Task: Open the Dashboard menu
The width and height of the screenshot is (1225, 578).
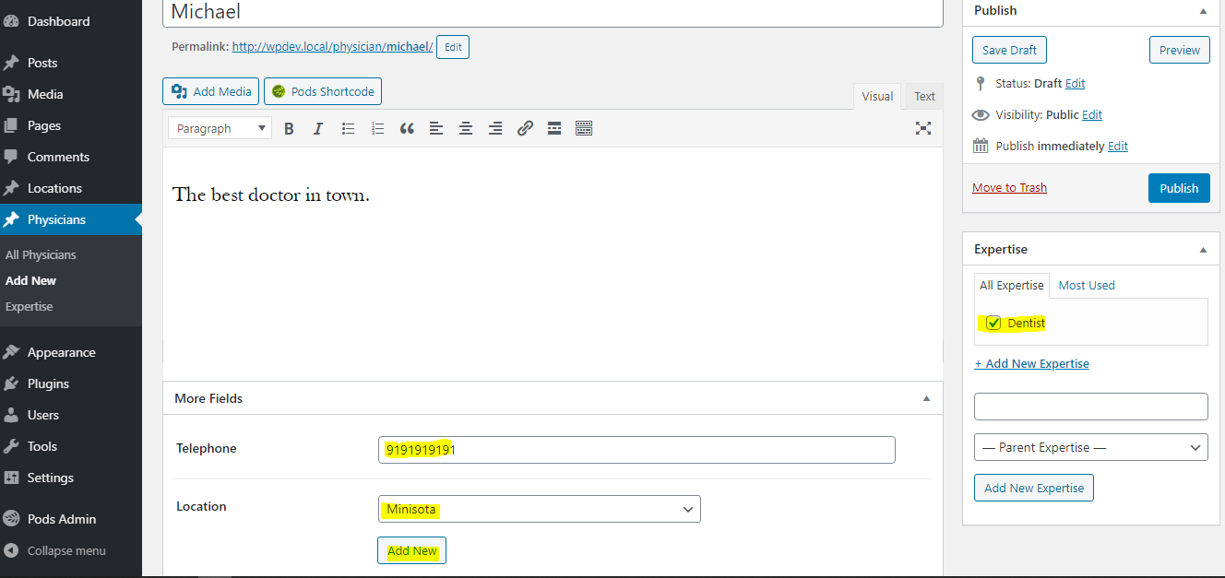Action: [x=71, y=21]
